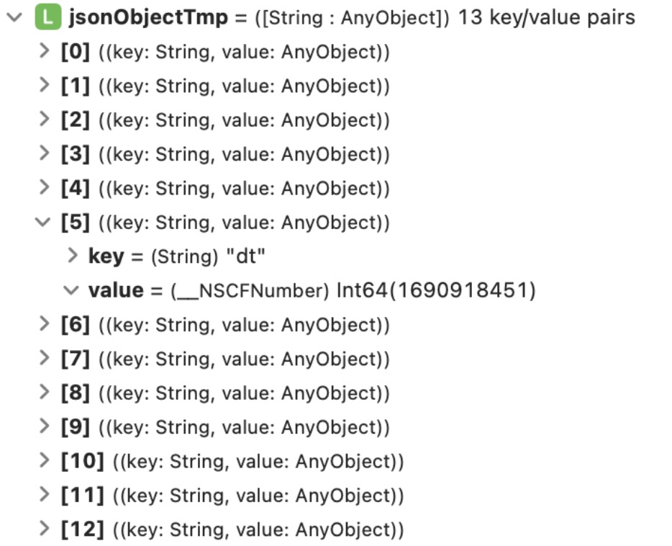This screenshot has height=546, width=672.
Task: Expand dictionary entry [12]
Action: [45, 529]
